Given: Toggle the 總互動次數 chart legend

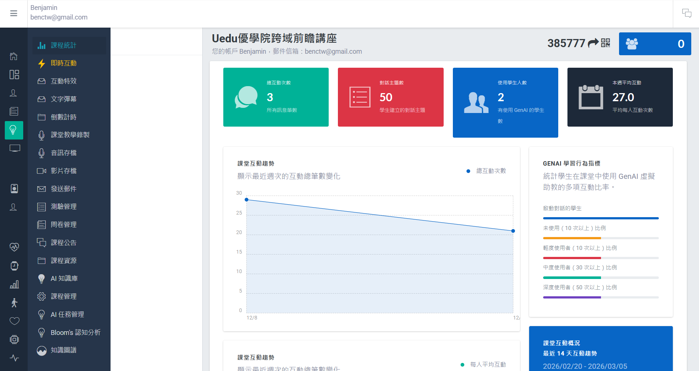Looking at the screenshot, I should coord(486,171).
